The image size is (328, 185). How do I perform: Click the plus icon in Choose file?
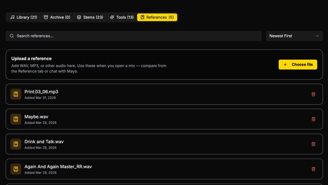point(285,64)
